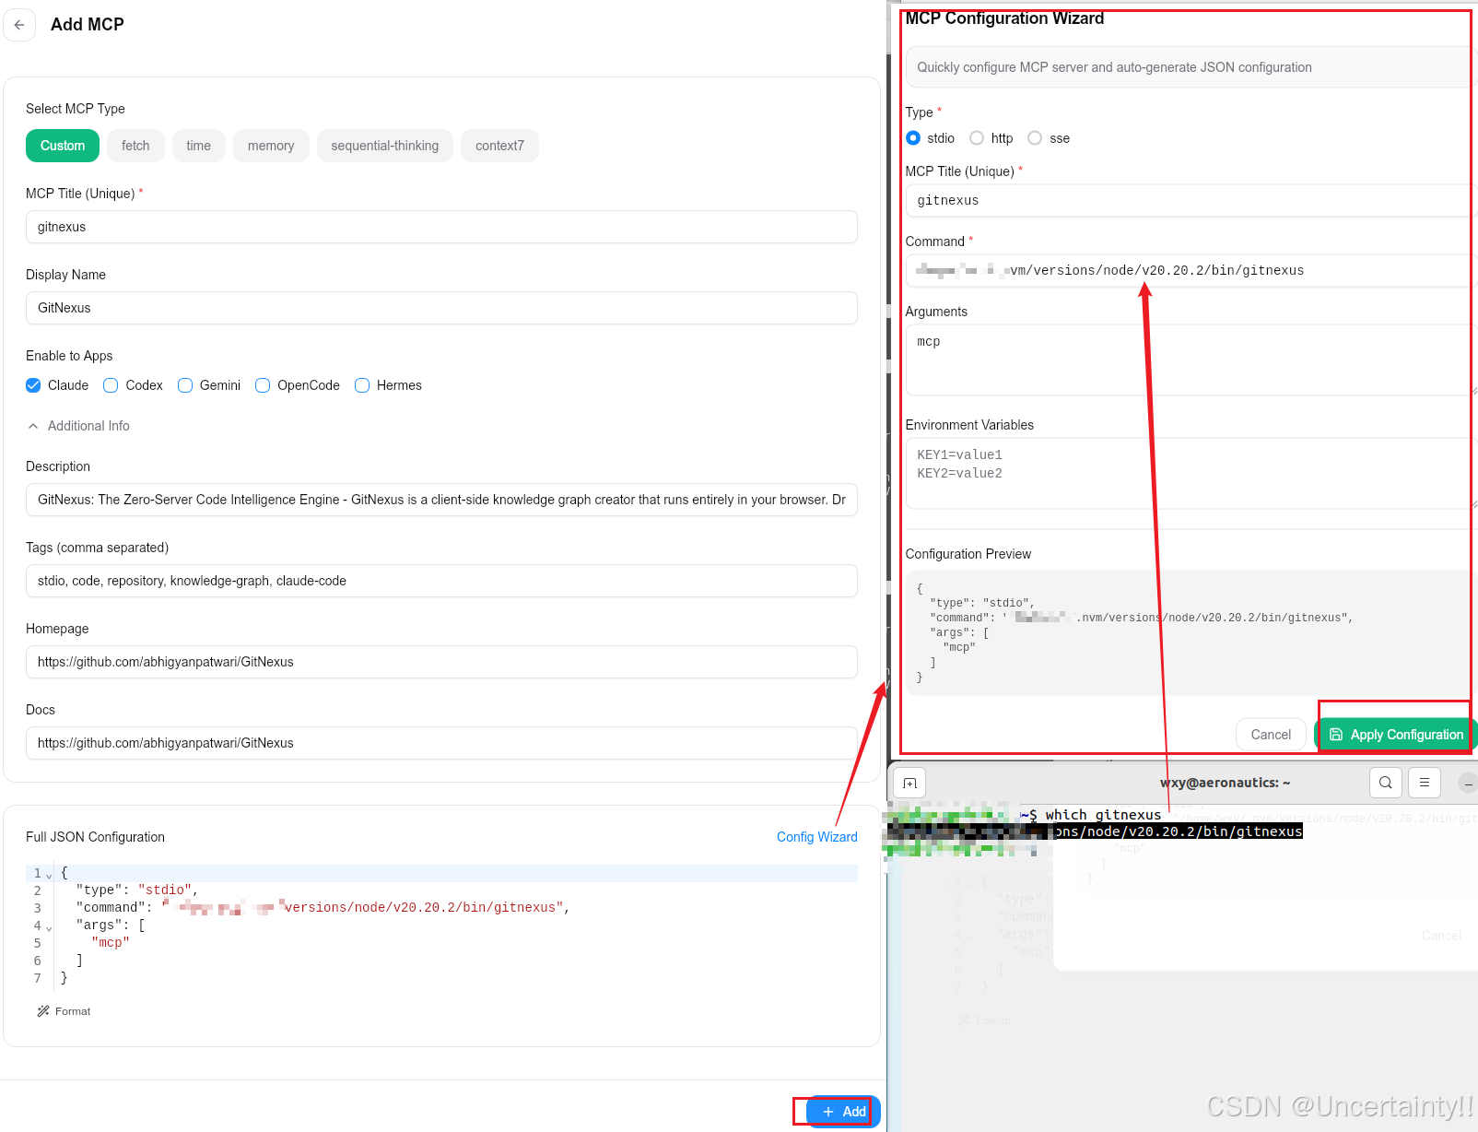Select the stdio type radio button
Viewport: 1478px width, 1132px height.
[913, 138]
